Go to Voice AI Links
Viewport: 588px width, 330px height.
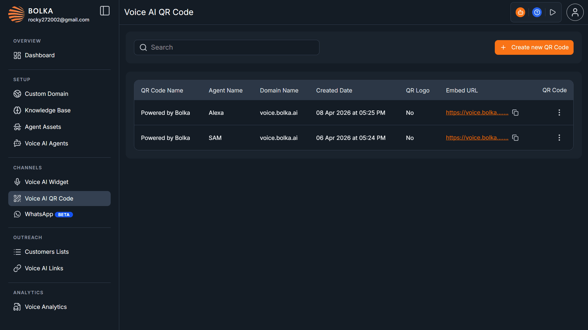(x=59, y=268)
